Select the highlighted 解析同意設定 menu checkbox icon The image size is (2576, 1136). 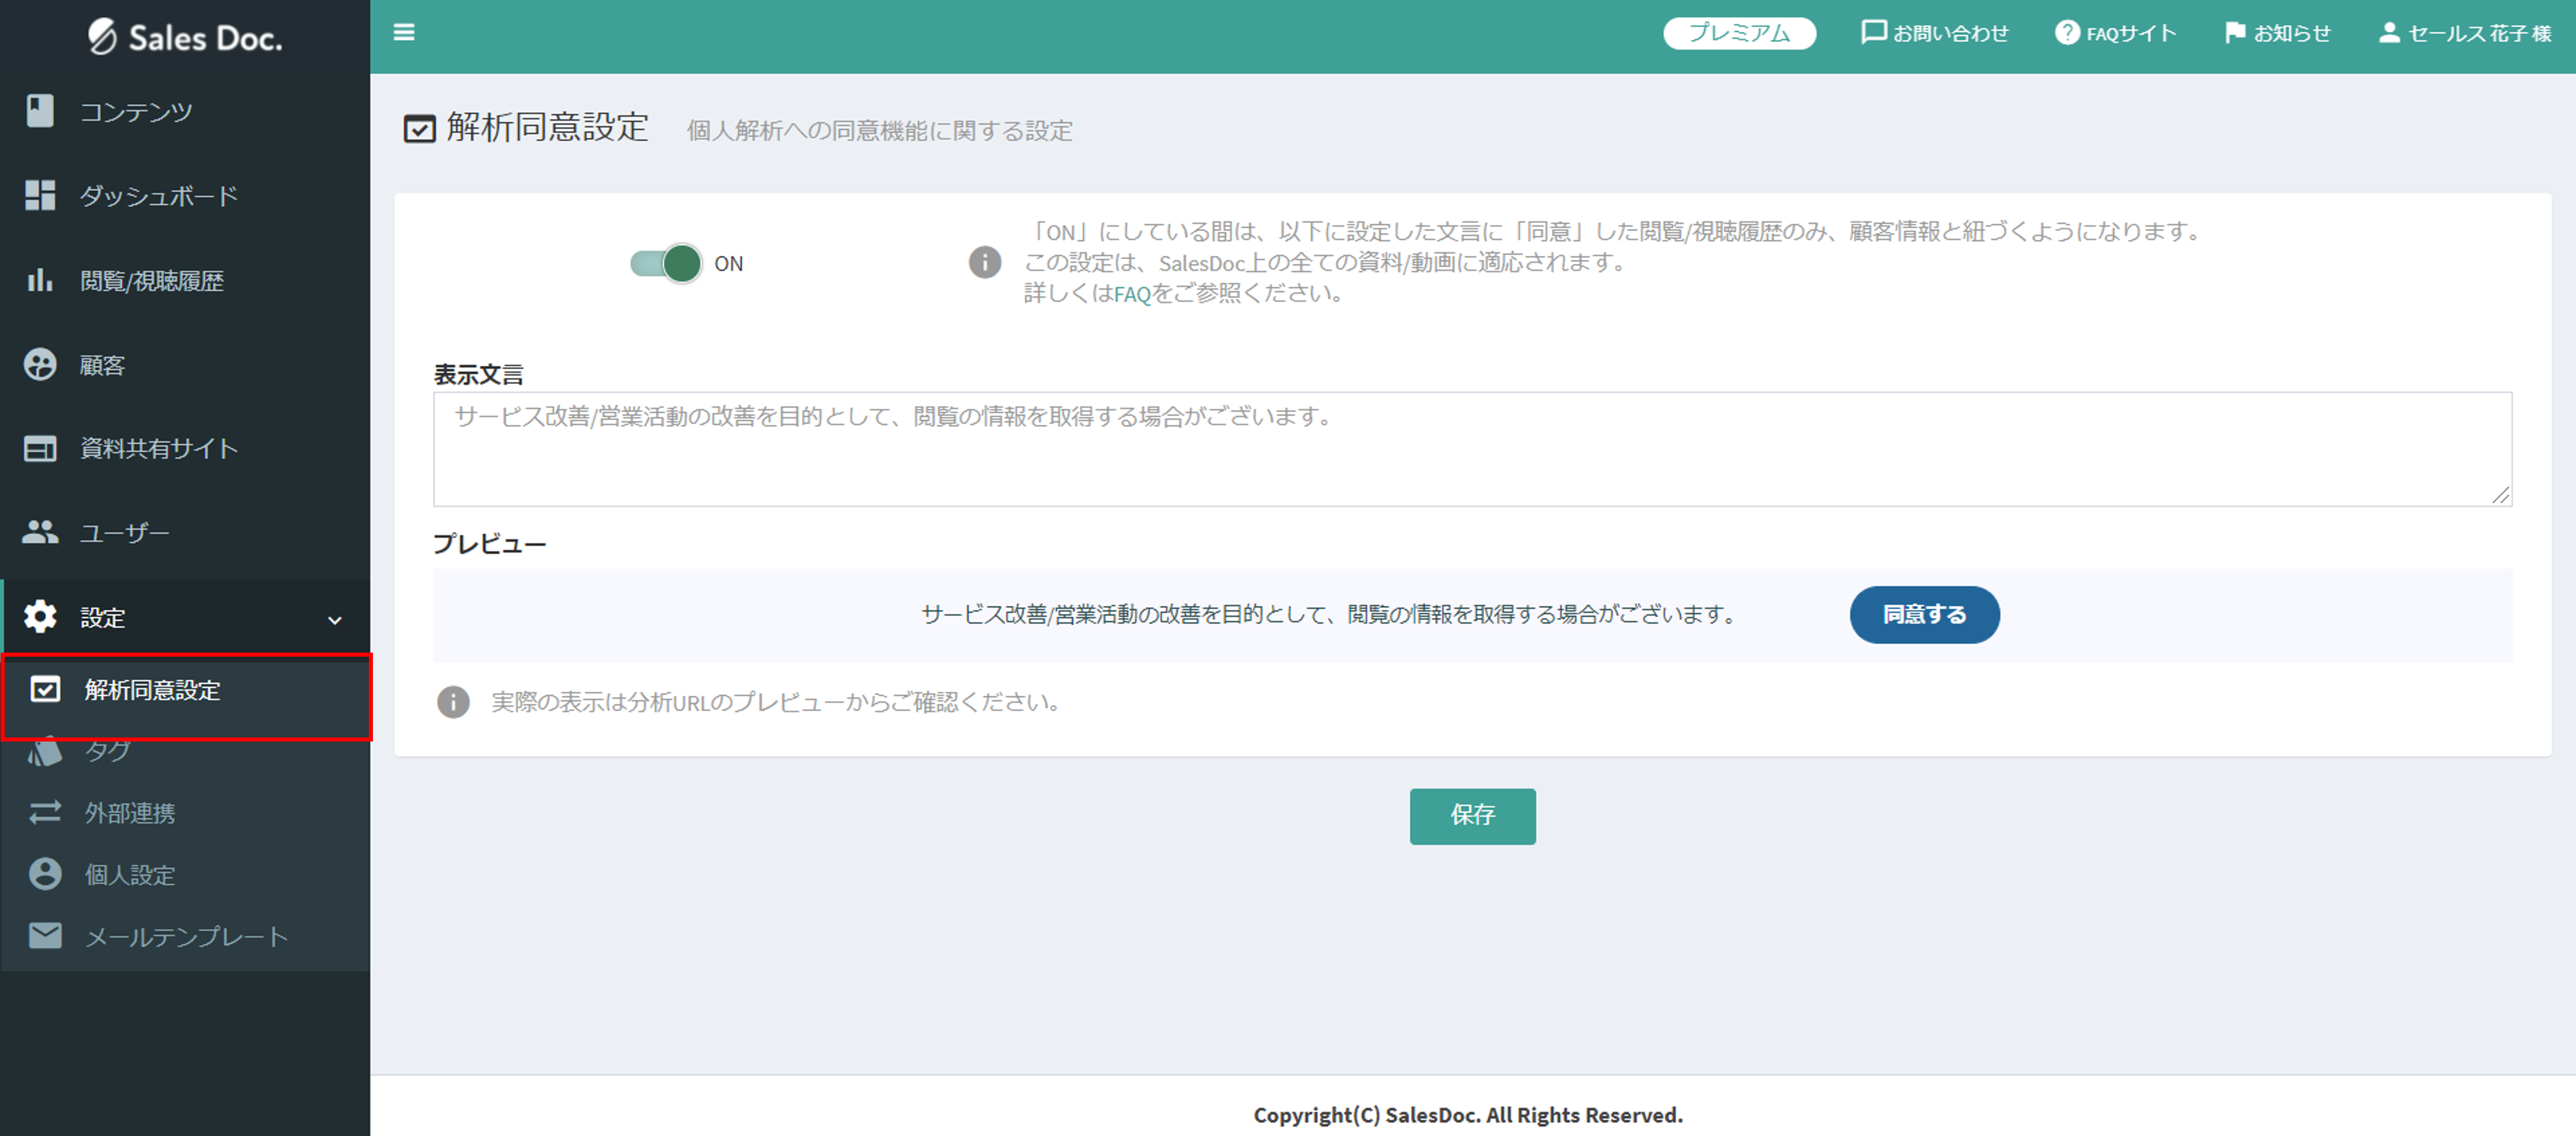pos(46,690)
